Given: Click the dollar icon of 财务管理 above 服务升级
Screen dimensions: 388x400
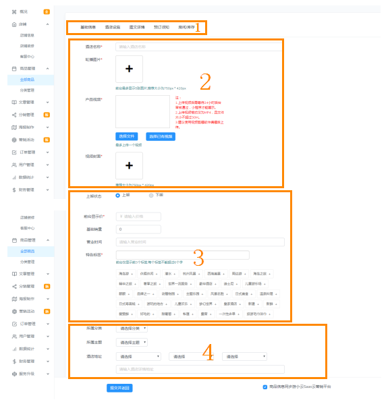Looking at the screenshot, I should [x=14, y=362].
